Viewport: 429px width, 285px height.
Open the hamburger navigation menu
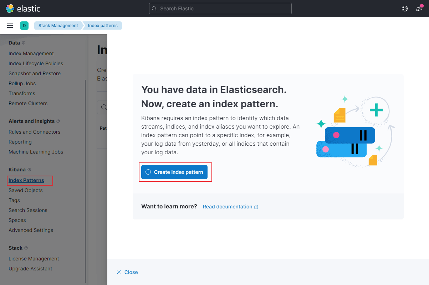click(10, 26)
